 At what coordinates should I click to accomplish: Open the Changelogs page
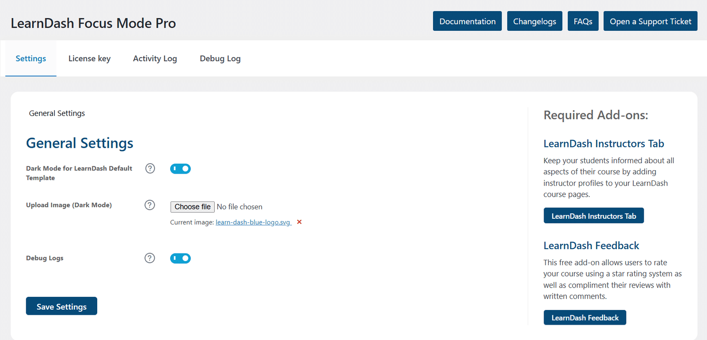[x=535, y=21]
